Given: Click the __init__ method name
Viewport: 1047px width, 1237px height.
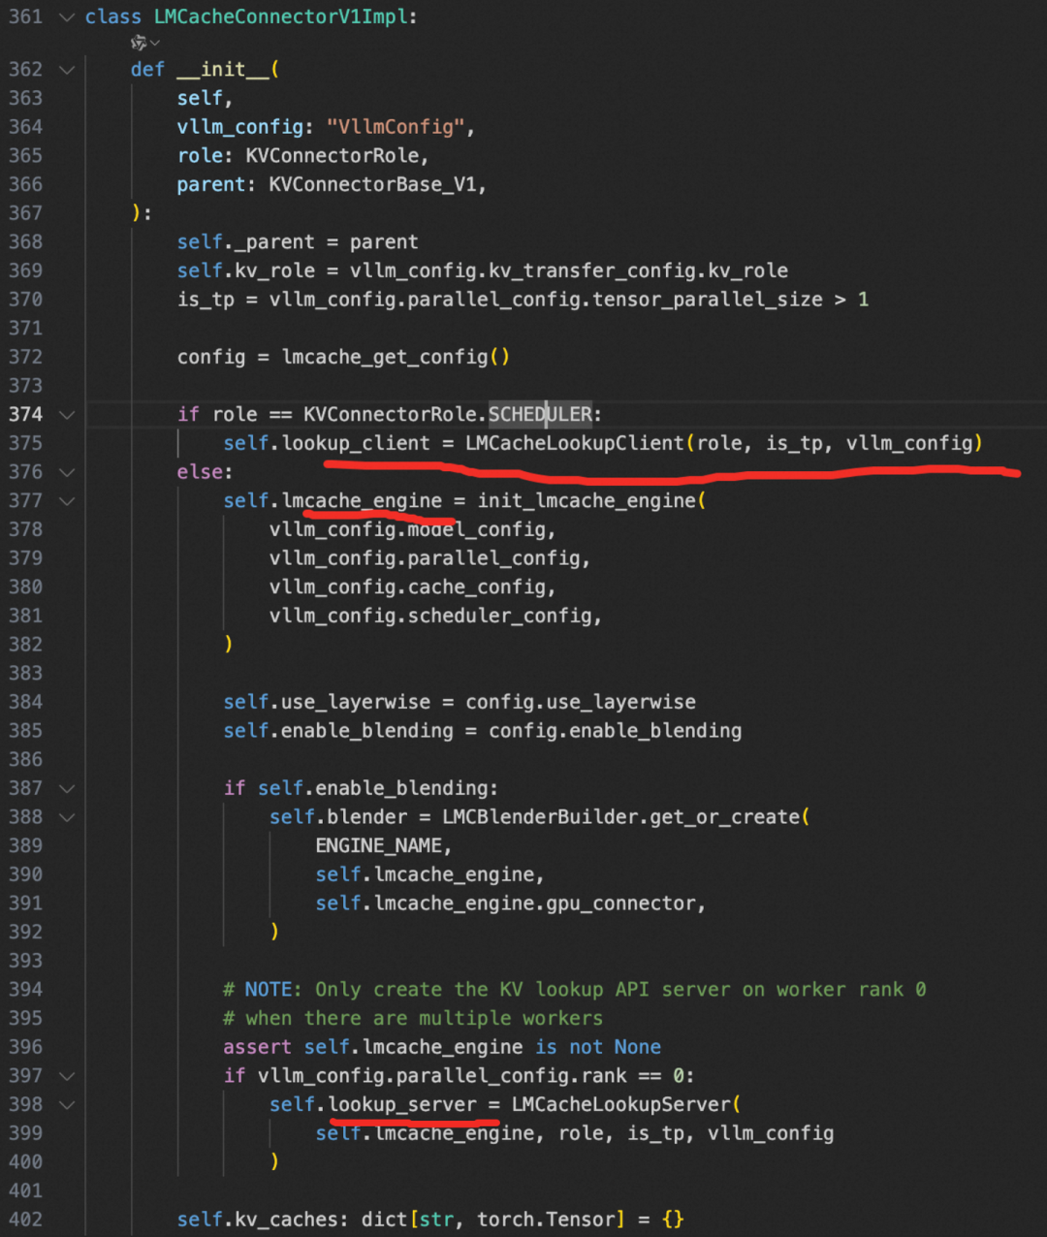Looking at the screenshot, I should coord(222,70).
